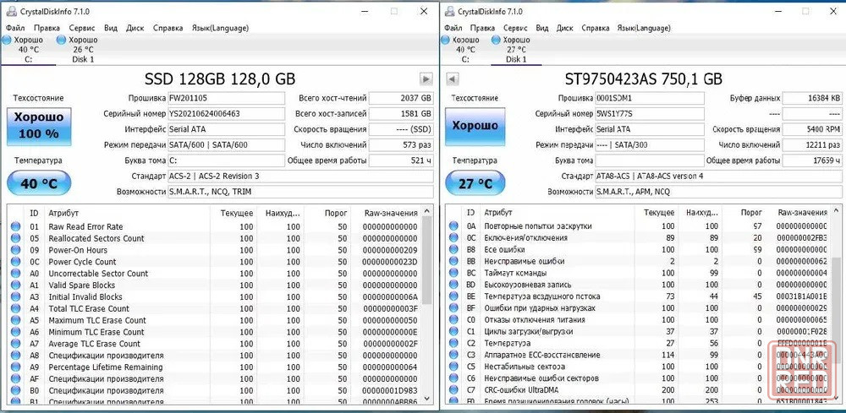Open Файл menu in left window
This screenshot has width=846, height=413.
pyautogui.click(x=15, y=28)
